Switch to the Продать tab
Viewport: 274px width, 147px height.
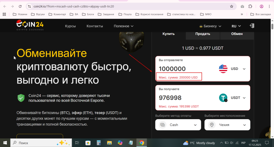[203, 34]
